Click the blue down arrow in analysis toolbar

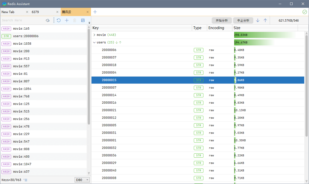tap(258, 21)
